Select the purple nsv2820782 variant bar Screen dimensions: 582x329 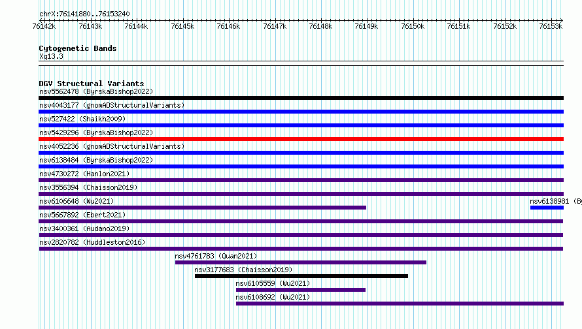click(301, 249)
